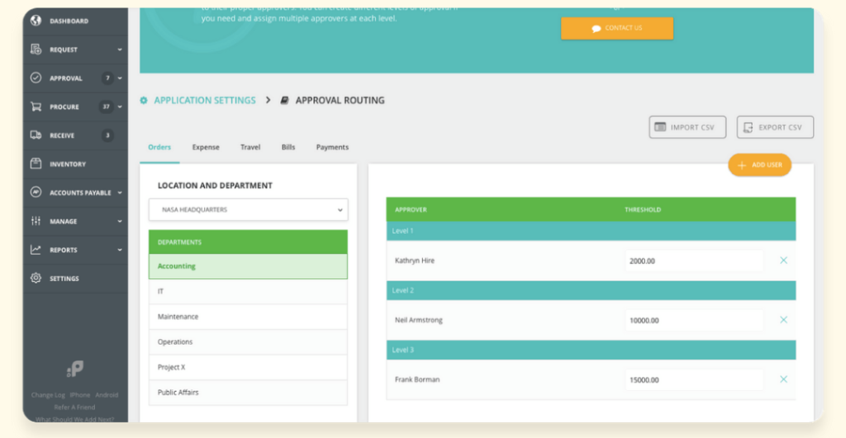Click the Procure shopping cart icon
The image size is (846, 438).
pyautogui.click(x=36, y=106)
